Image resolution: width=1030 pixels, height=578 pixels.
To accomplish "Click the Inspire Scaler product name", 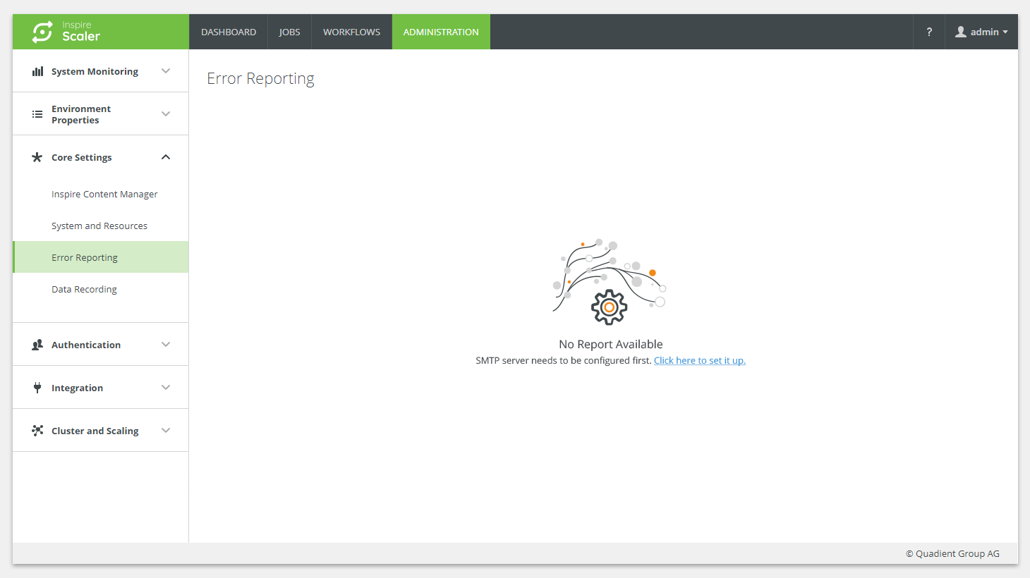I will pos(80,32).
